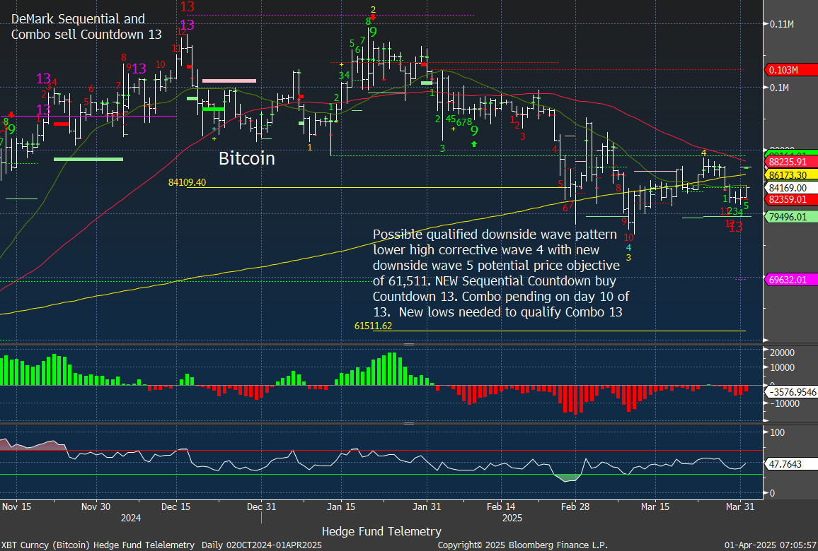The height and width of the screenshot is (551, 818).
Task: Click the 01-Apr-2025 07:05:57 timestamp
Action: tap(770, 545)
